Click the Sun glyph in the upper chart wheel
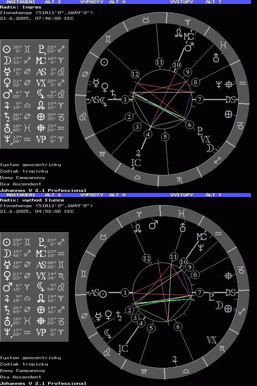Viewport: 257px width, 386px height. point(104,62)
